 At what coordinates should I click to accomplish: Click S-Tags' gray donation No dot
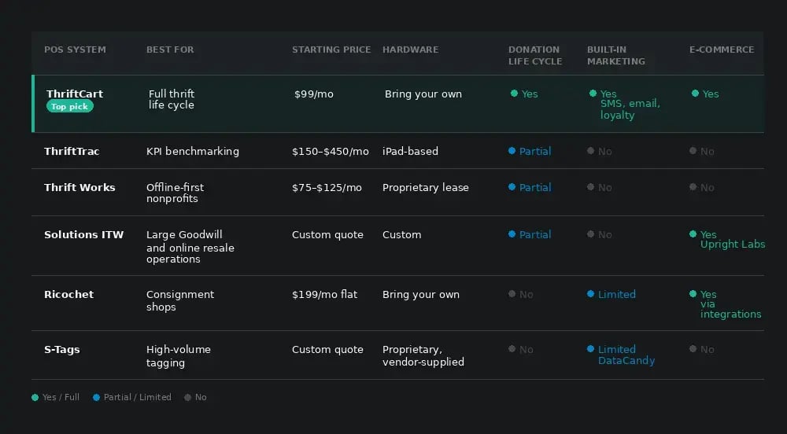(512, 349)
